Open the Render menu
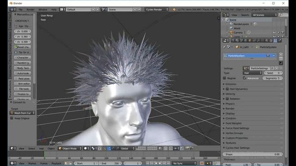 31,9
